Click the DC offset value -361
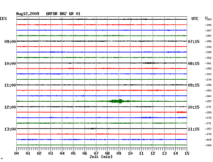 point(208,63)
